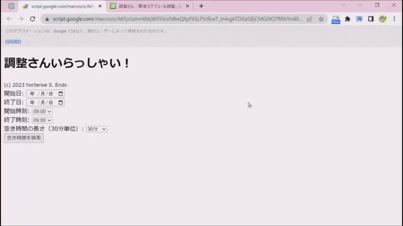Image resolution: width=403 pixels, height=226 pixels.
Task: Expand the 空き時間の長さ duration dropdown
Action: point(97,129)
